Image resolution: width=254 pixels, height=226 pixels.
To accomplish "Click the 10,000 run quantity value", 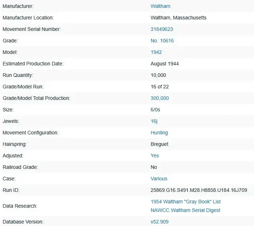I will [158, 75].
